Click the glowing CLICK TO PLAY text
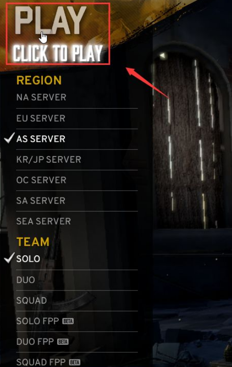The image size is (232, 367). point(58,53)
